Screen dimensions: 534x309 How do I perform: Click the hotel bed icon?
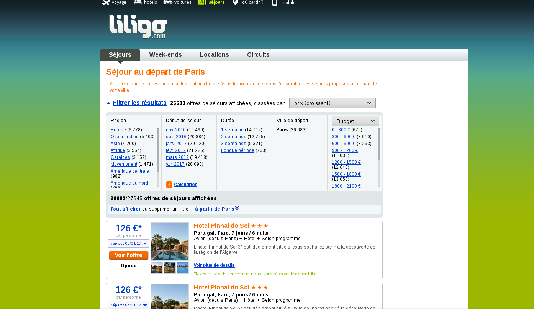click(138, 2)
